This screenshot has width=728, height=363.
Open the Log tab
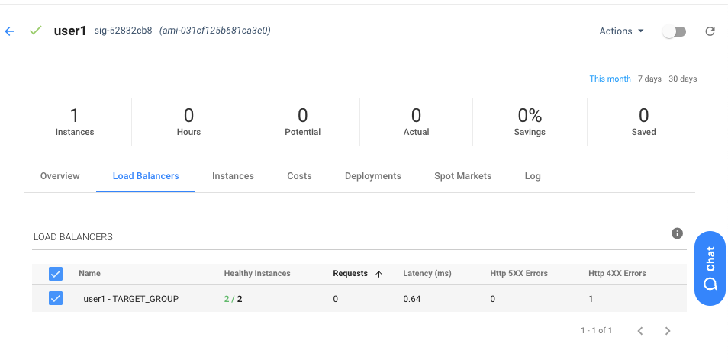[533, 176]
